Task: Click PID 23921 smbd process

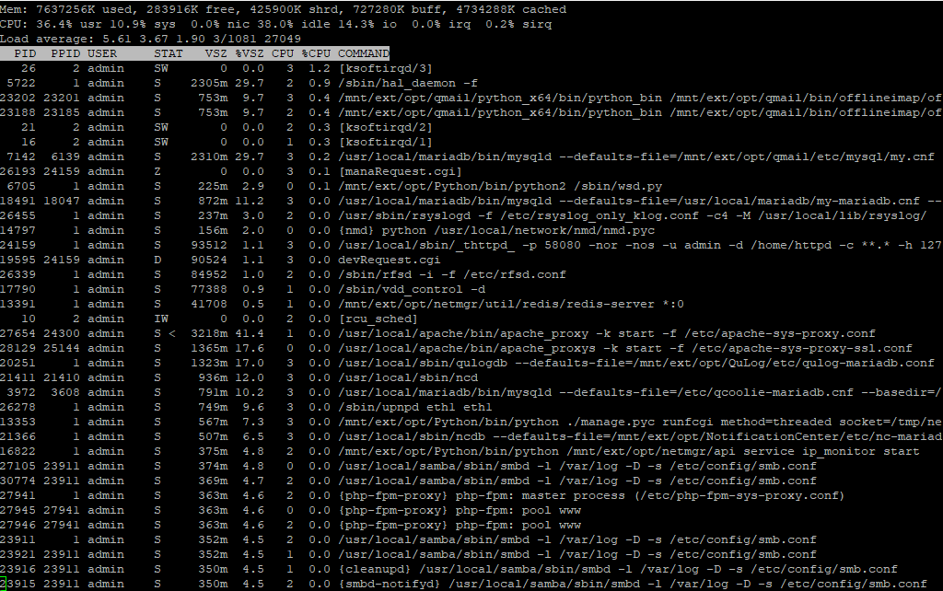Action: click(17, 554)
